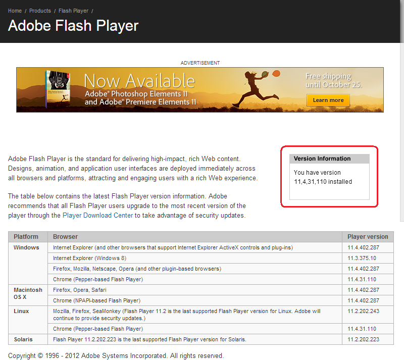
Task: Open the Player Download Center link
Action: point(97,216)
